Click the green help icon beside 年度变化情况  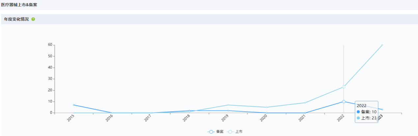pos(33,19)
